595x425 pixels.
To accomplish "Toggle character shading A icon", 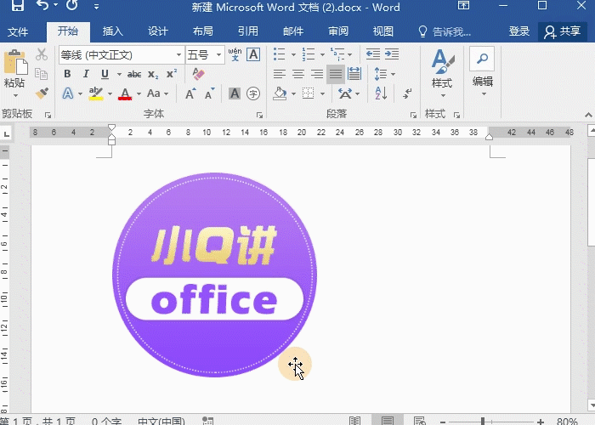I will click(x=235, y=93).
